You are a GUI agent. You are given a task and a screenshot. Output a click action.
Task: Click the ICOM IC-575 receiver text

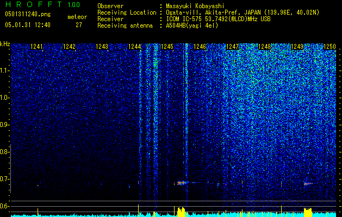click(x=218, y=19)
